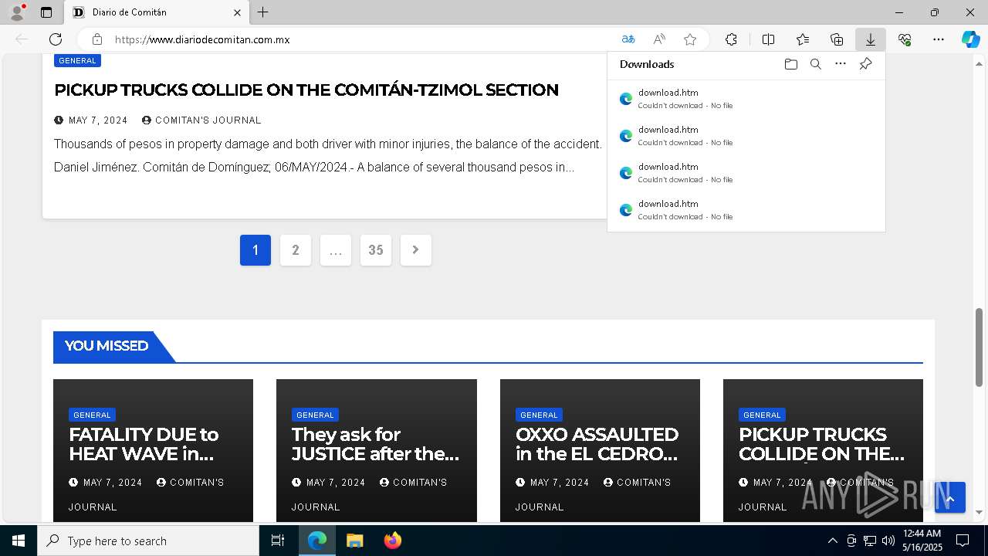The image size is (988, 556).
Task: Launch Firefox from the taskbar
Action: pyautogui.click(x=393, y=541)
